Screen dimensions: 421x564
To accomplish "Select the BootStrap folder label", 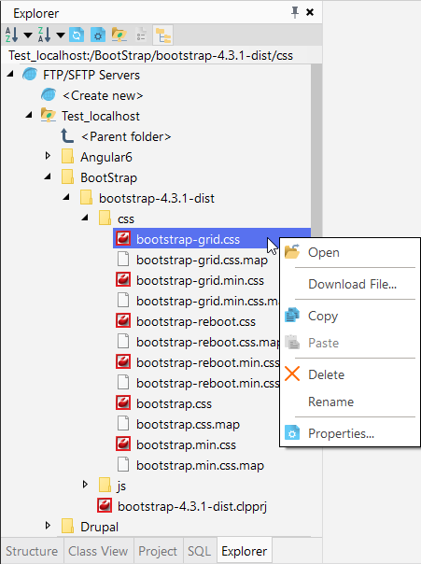I will (x=108, y=177).
